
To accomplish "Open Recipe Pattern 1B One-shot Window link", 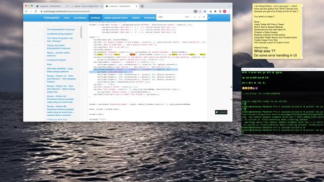I will [x=61, y=89].
